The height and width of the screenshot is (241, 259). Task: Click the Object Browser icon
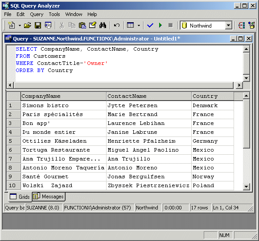point(251,25)
